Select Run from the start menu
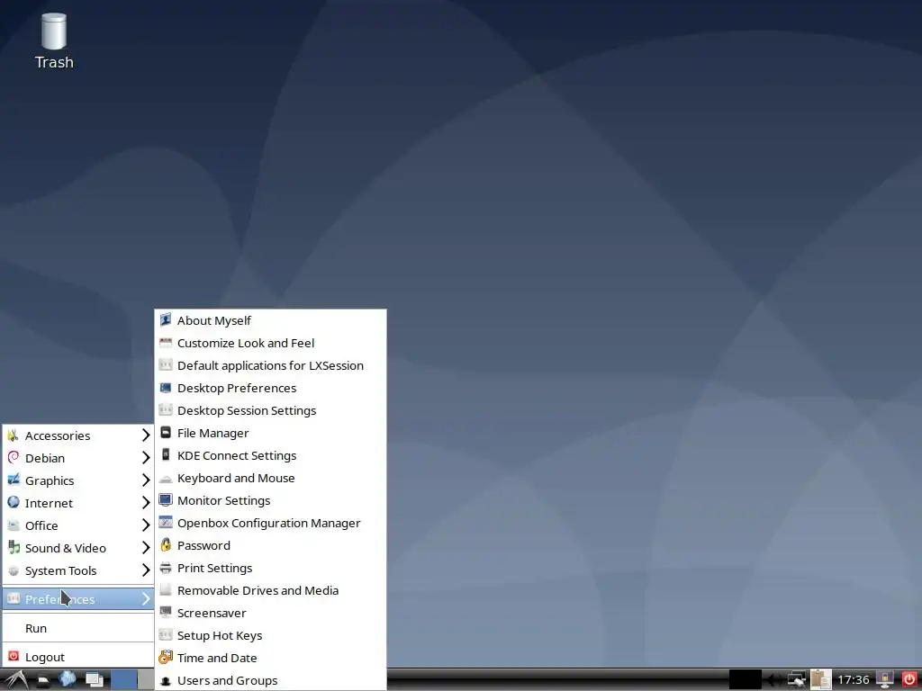This screenshot has height=691, width=922. click(78, 628)
